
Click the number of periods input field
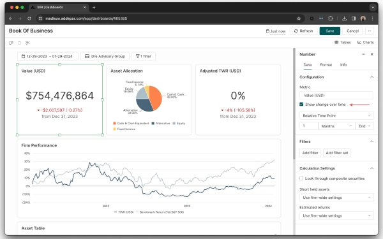coord(308,126)
